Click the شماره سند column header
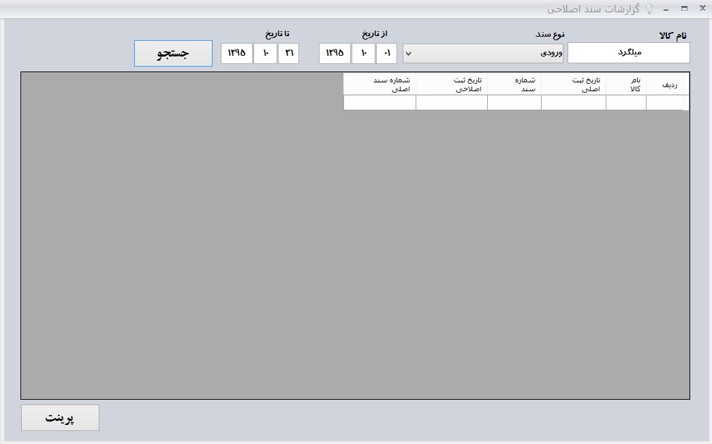This screenshot has height=444, width=712. 514,84
